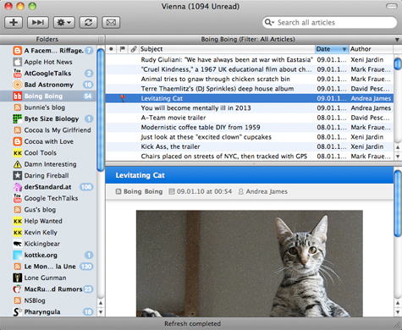Open the search magnifier options dropdown
The width and height of the screenshot is (402, 330).
[x=269, y=22]
